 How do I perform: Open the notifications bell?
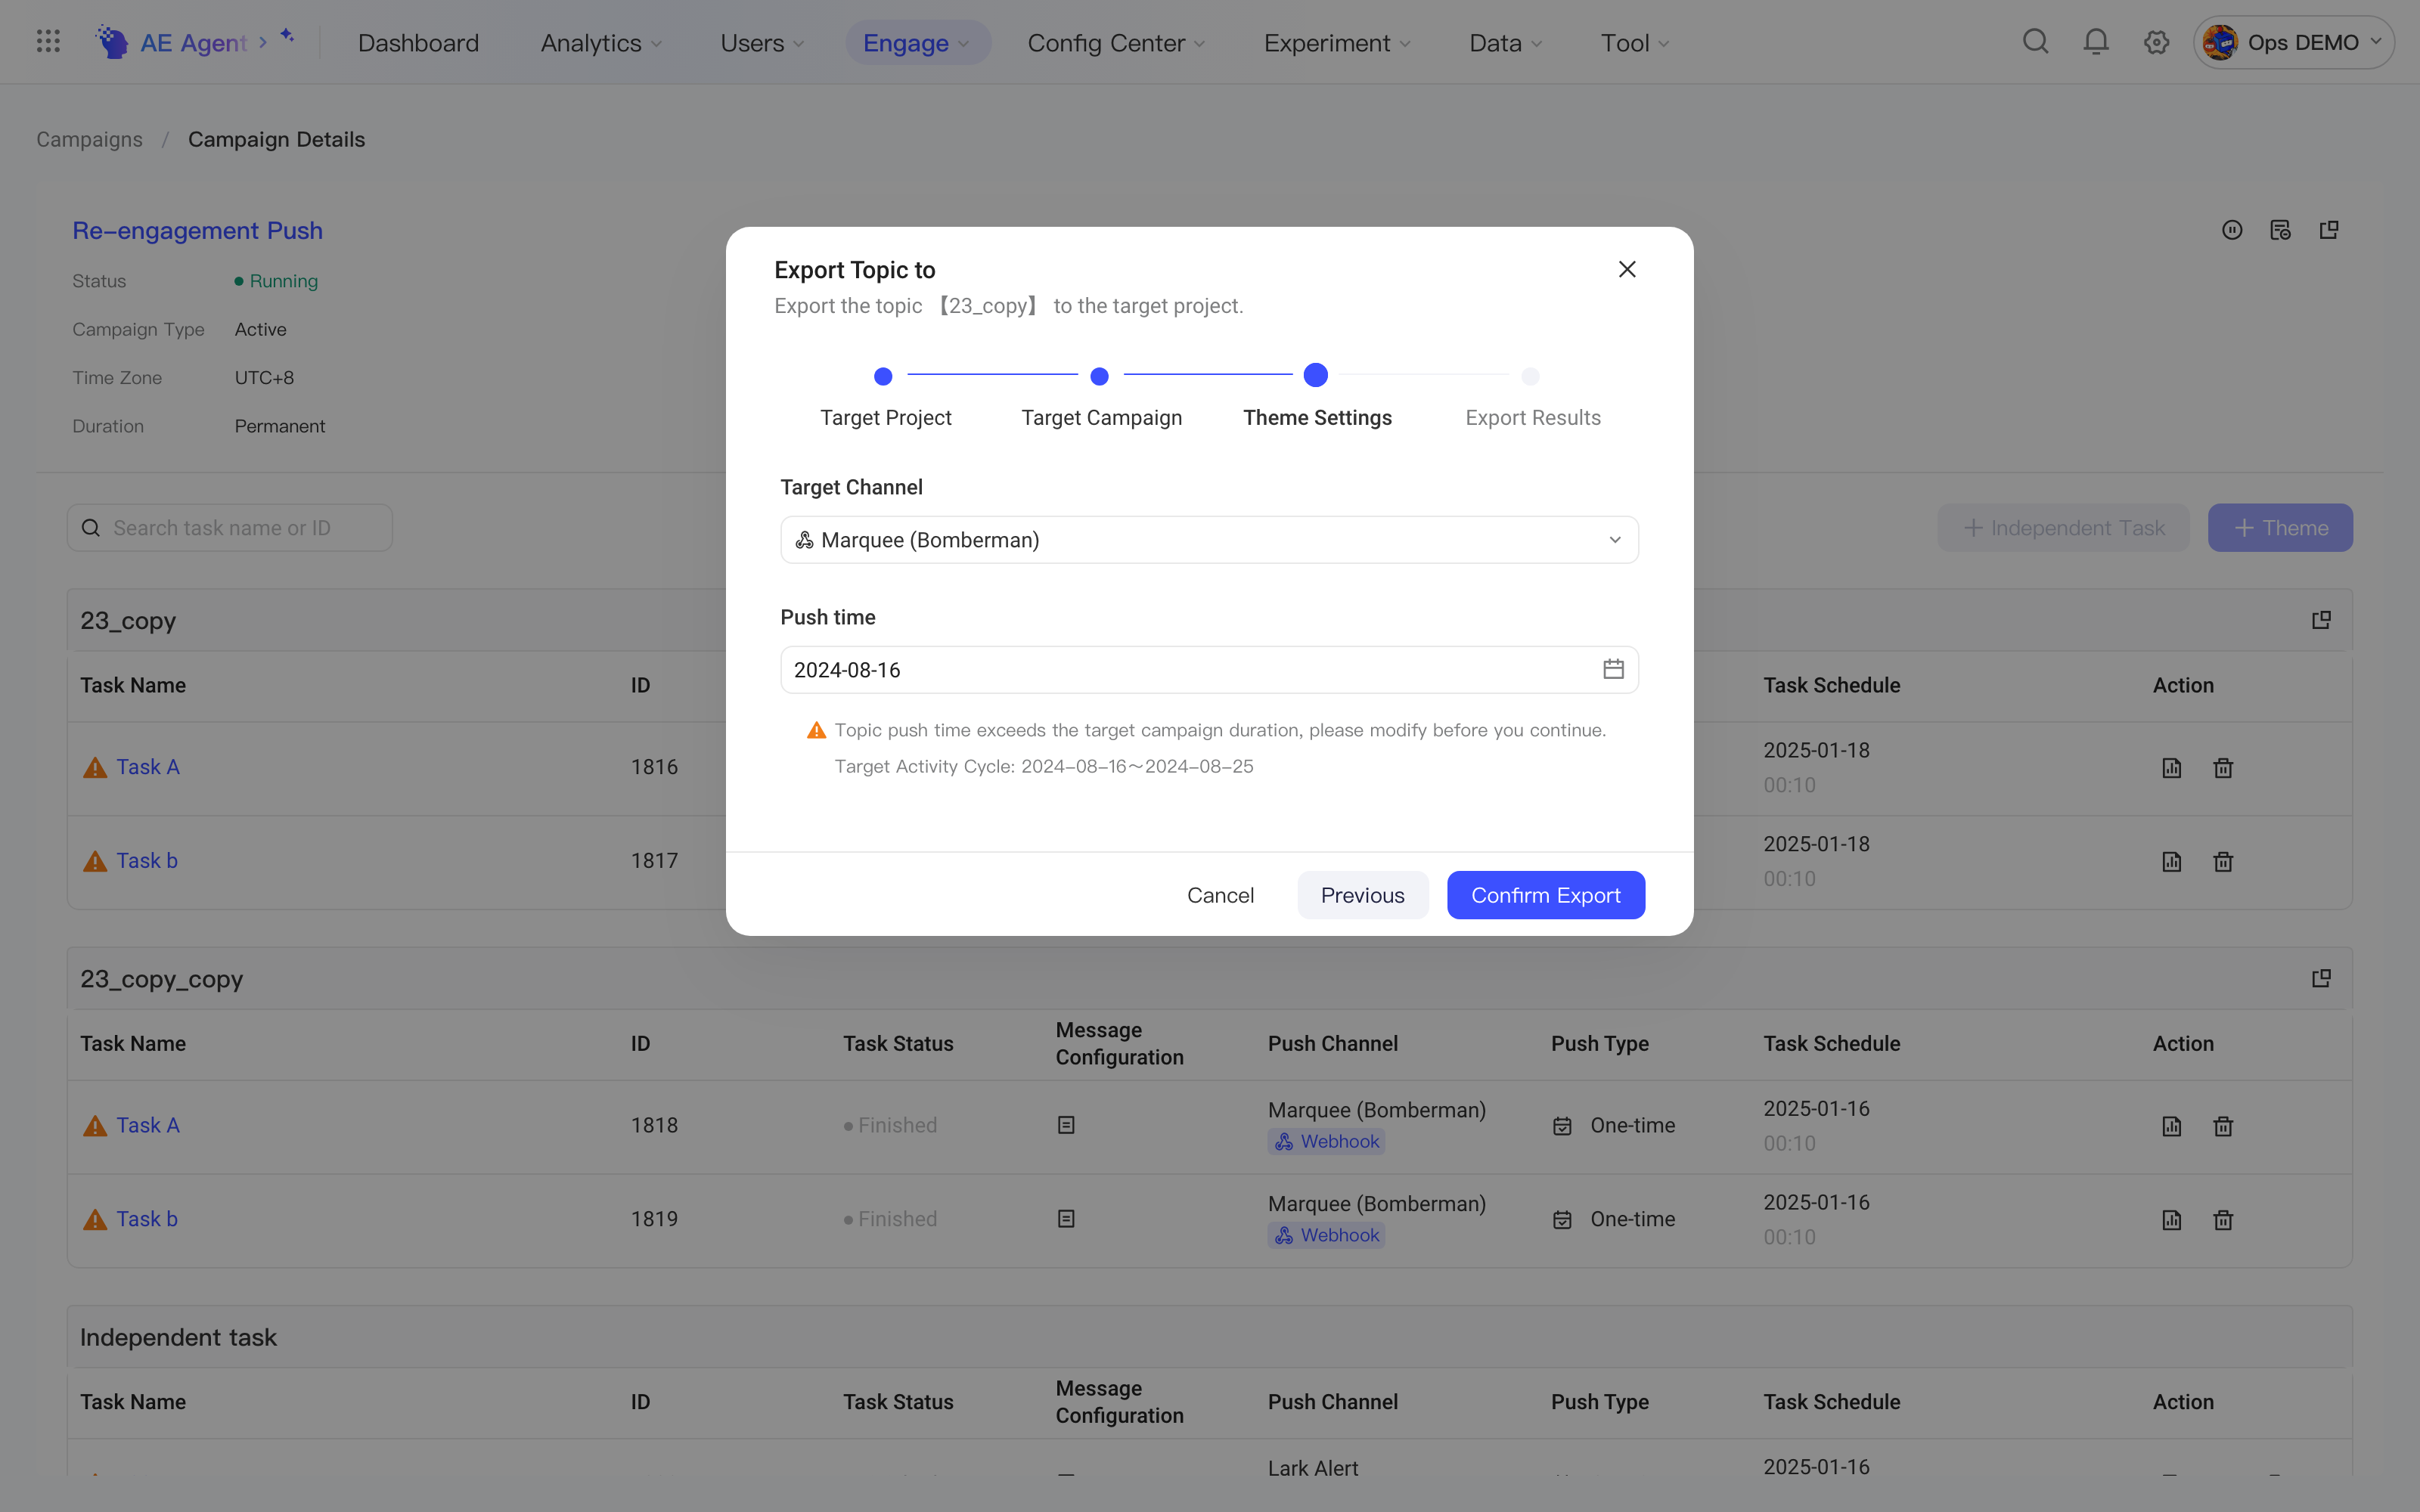(x=2096, y=42)
